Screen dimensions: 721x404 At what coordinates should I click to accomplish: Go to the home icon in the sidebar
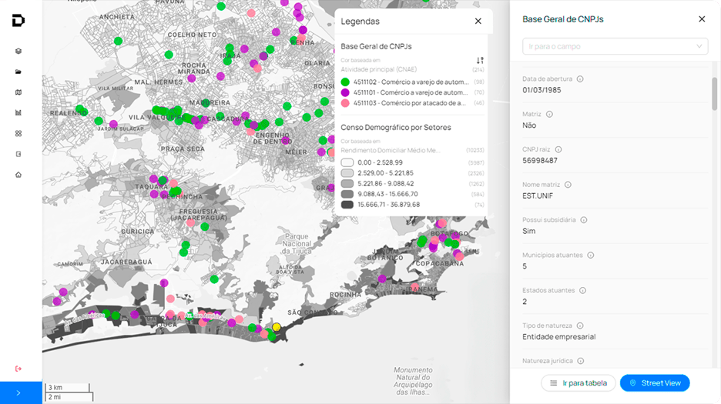pyautogui.click(x=18, y=175)
